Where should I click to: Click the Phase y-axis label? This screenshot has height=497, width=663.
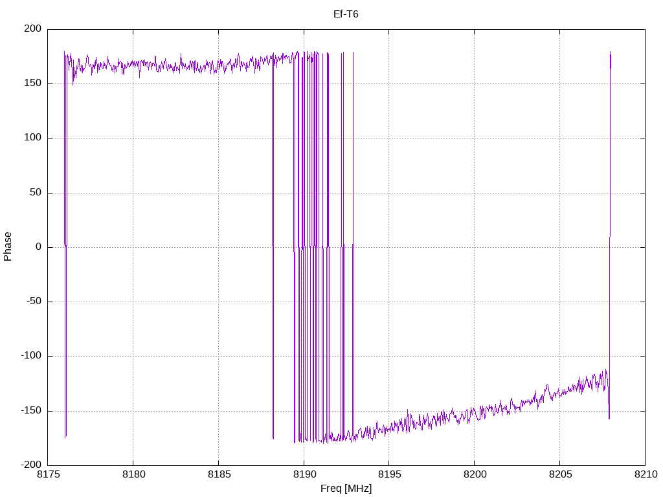pos(8,247)
